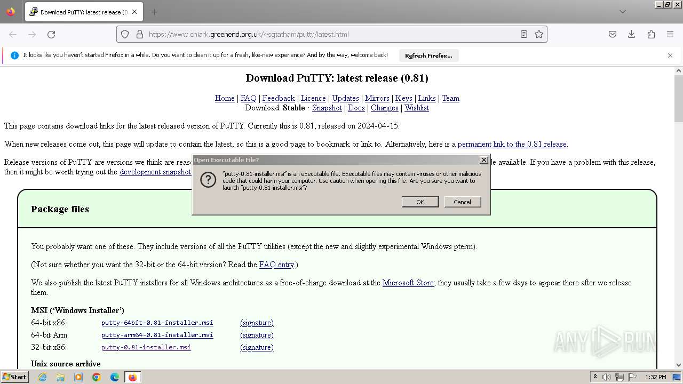Viewport: 683px width, 384px height.
Task: Download putty-arm64-0.81-installer.msi
Action: pos(157,335)
